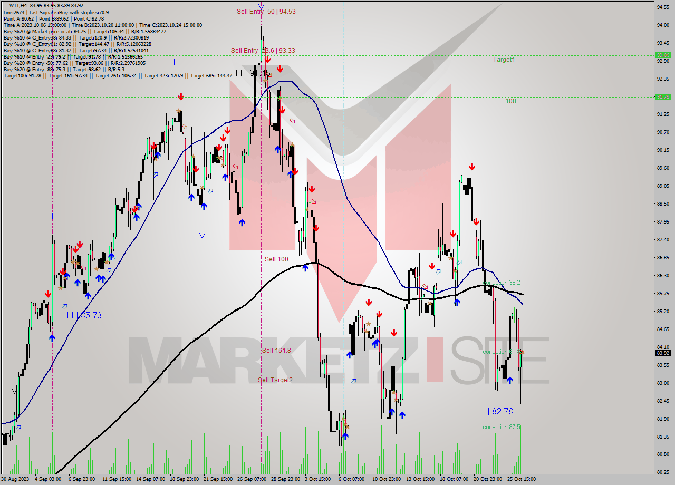Click the '25 Oct 15:00' date label
This screenshot has width=675, height=485.
point(522,479)
